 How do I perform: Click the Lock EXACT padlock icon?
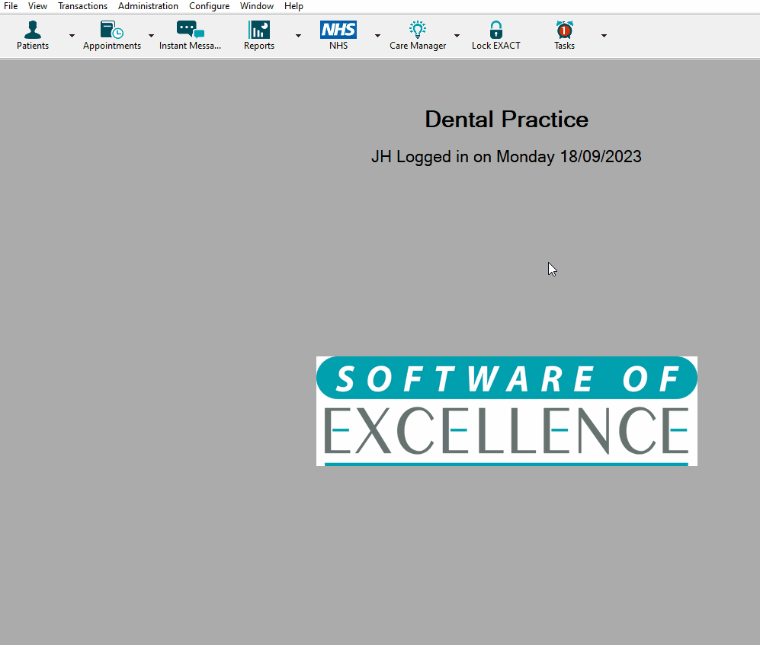click(x=496, y=30)
